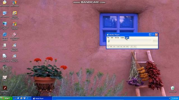Open the Device menu in Media Player
179x100 pixels.
(x=117, y=38)
